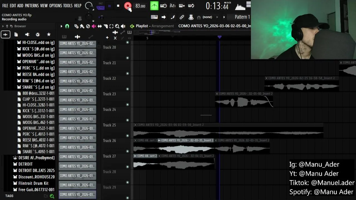Click the 83.000 tempo field
This screenshot has height=200, width=356.
140,6
